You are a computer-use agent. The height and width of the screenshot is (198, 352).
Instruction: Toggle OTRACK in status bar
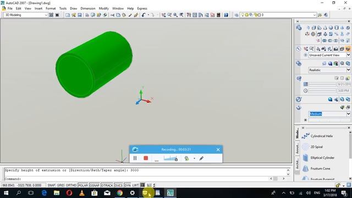click(107, 185)
